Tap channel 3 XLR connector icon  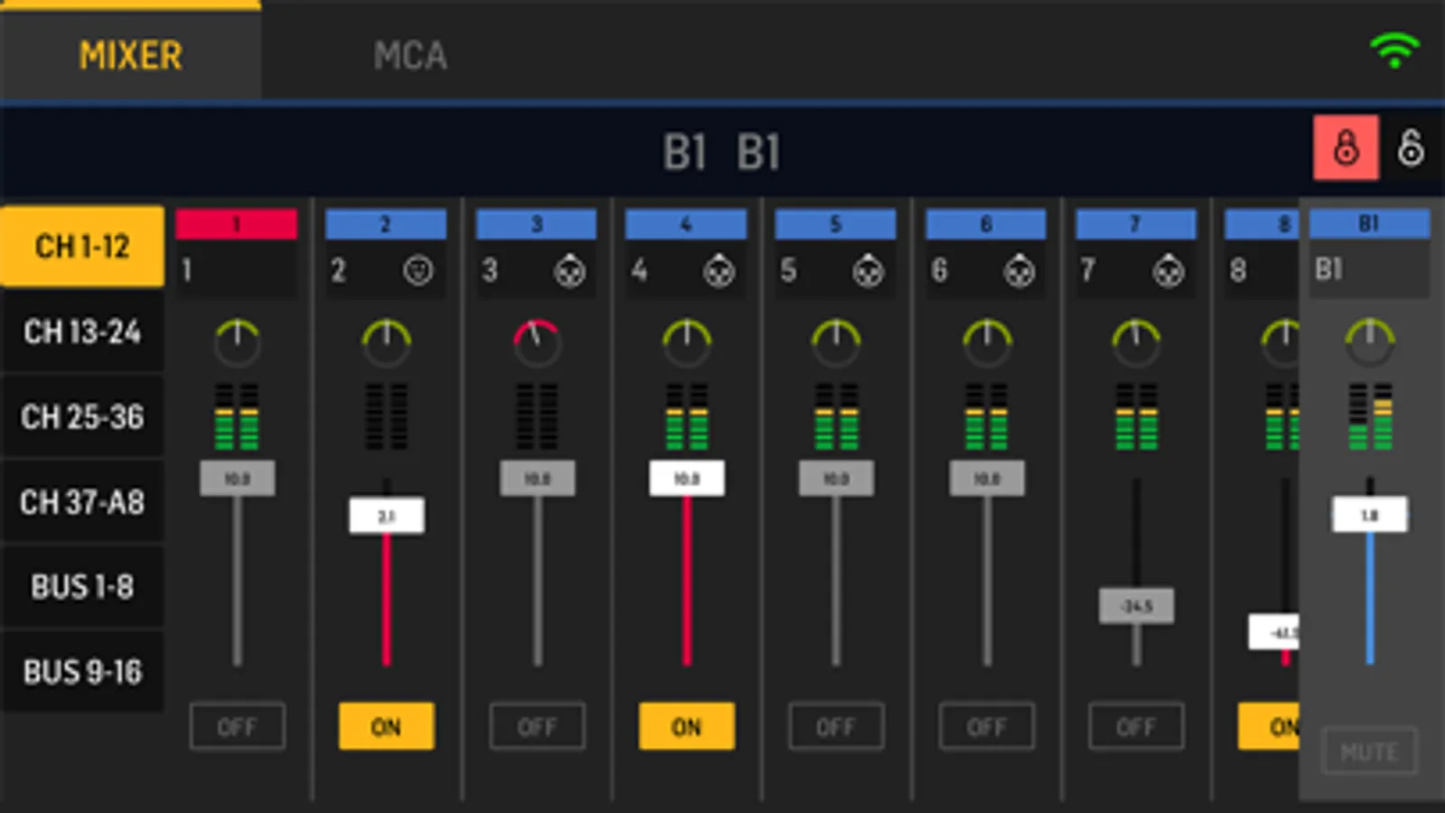569,270
